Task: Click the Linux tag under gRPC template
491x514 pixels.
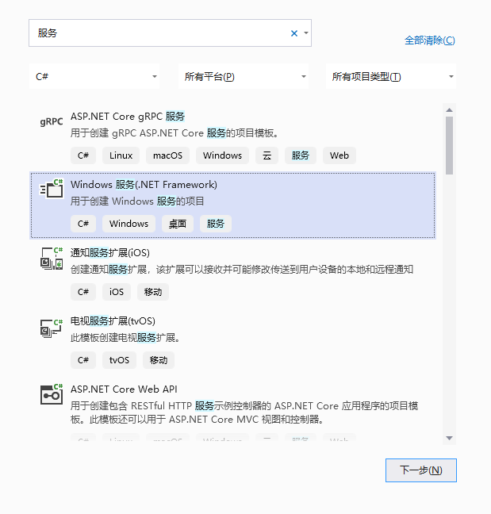Action: (121, 155)
